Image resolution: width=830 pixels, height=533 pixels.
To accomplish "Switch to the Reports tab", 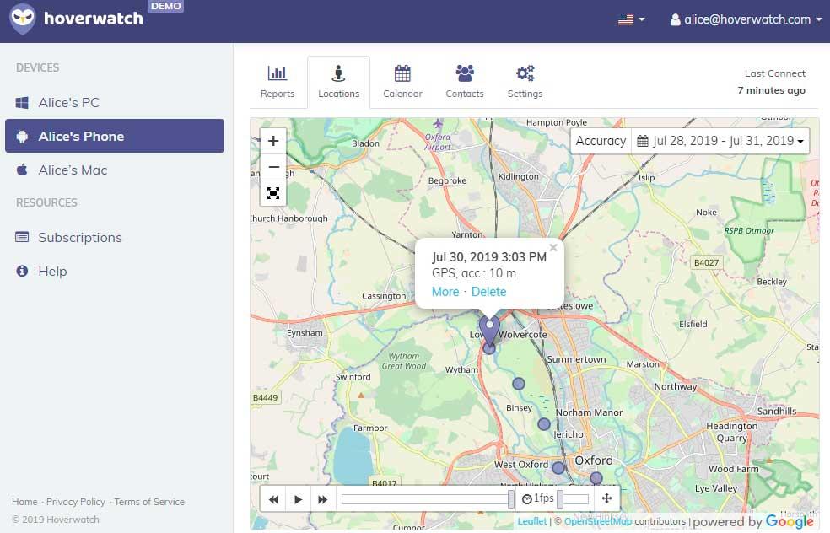I will [278, 82].
